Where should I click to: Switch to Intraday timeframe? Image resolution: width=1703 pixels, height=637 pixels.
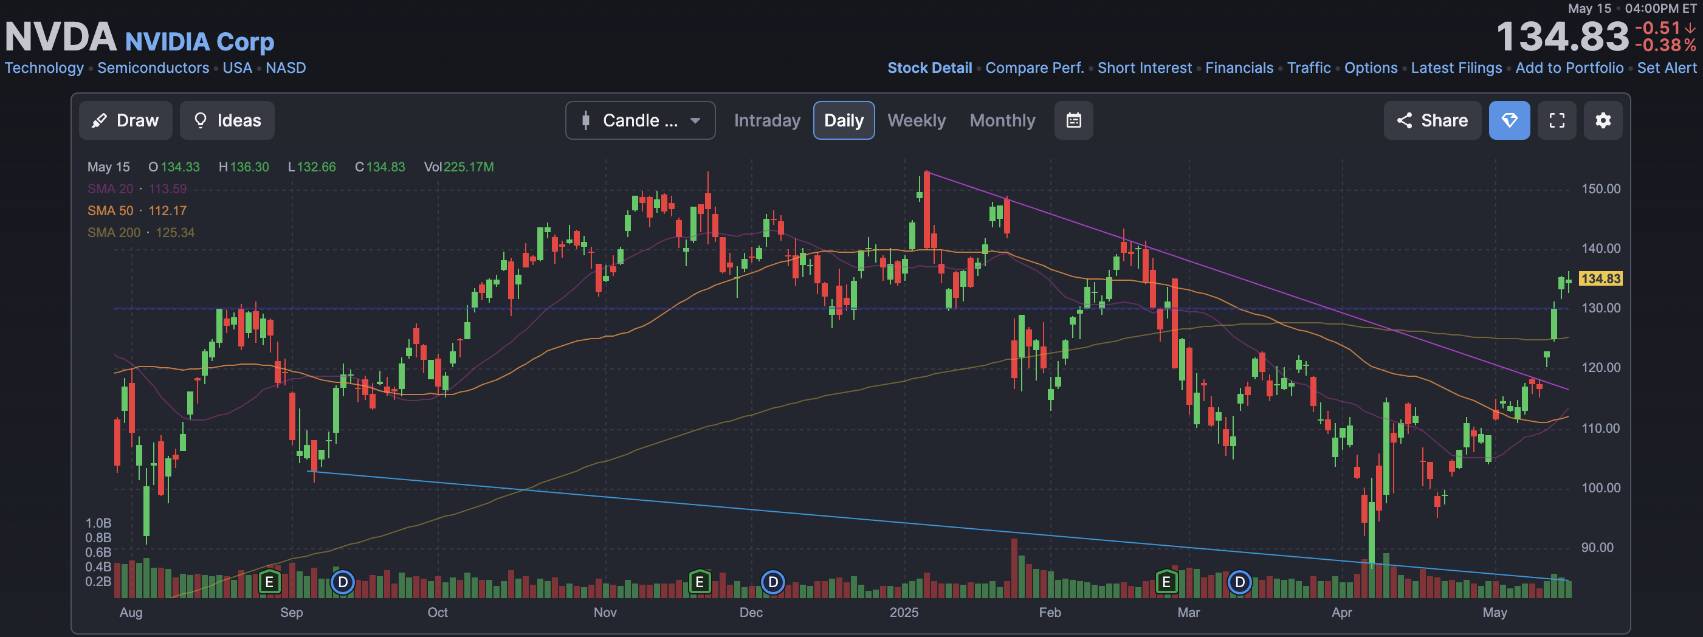point(767,120)
